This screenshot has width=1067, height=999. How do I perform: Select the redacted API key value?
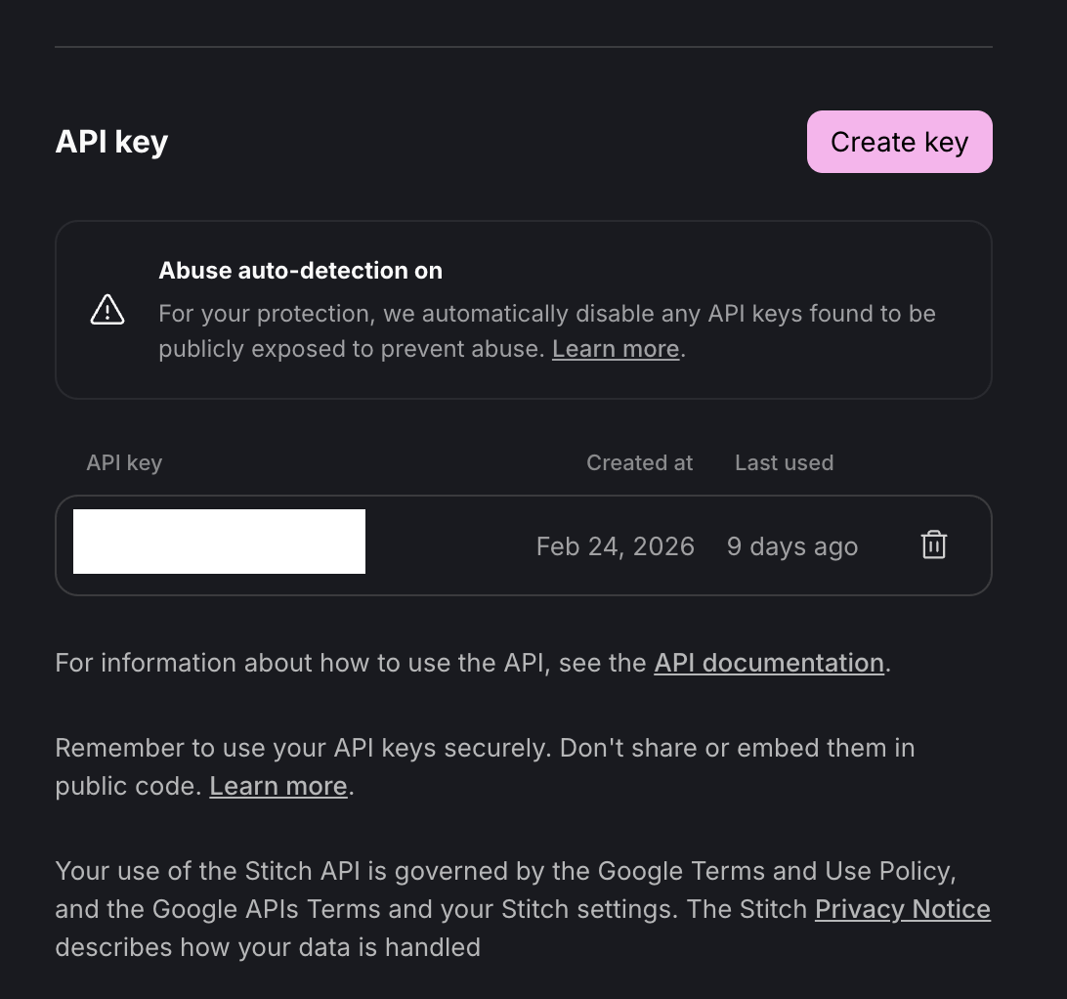(219, 542)
